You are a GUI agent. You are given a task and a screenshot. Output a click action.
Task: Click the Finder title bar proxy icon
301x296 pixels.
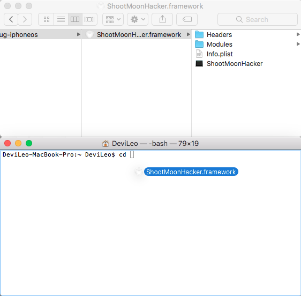(x=101, y=6)
